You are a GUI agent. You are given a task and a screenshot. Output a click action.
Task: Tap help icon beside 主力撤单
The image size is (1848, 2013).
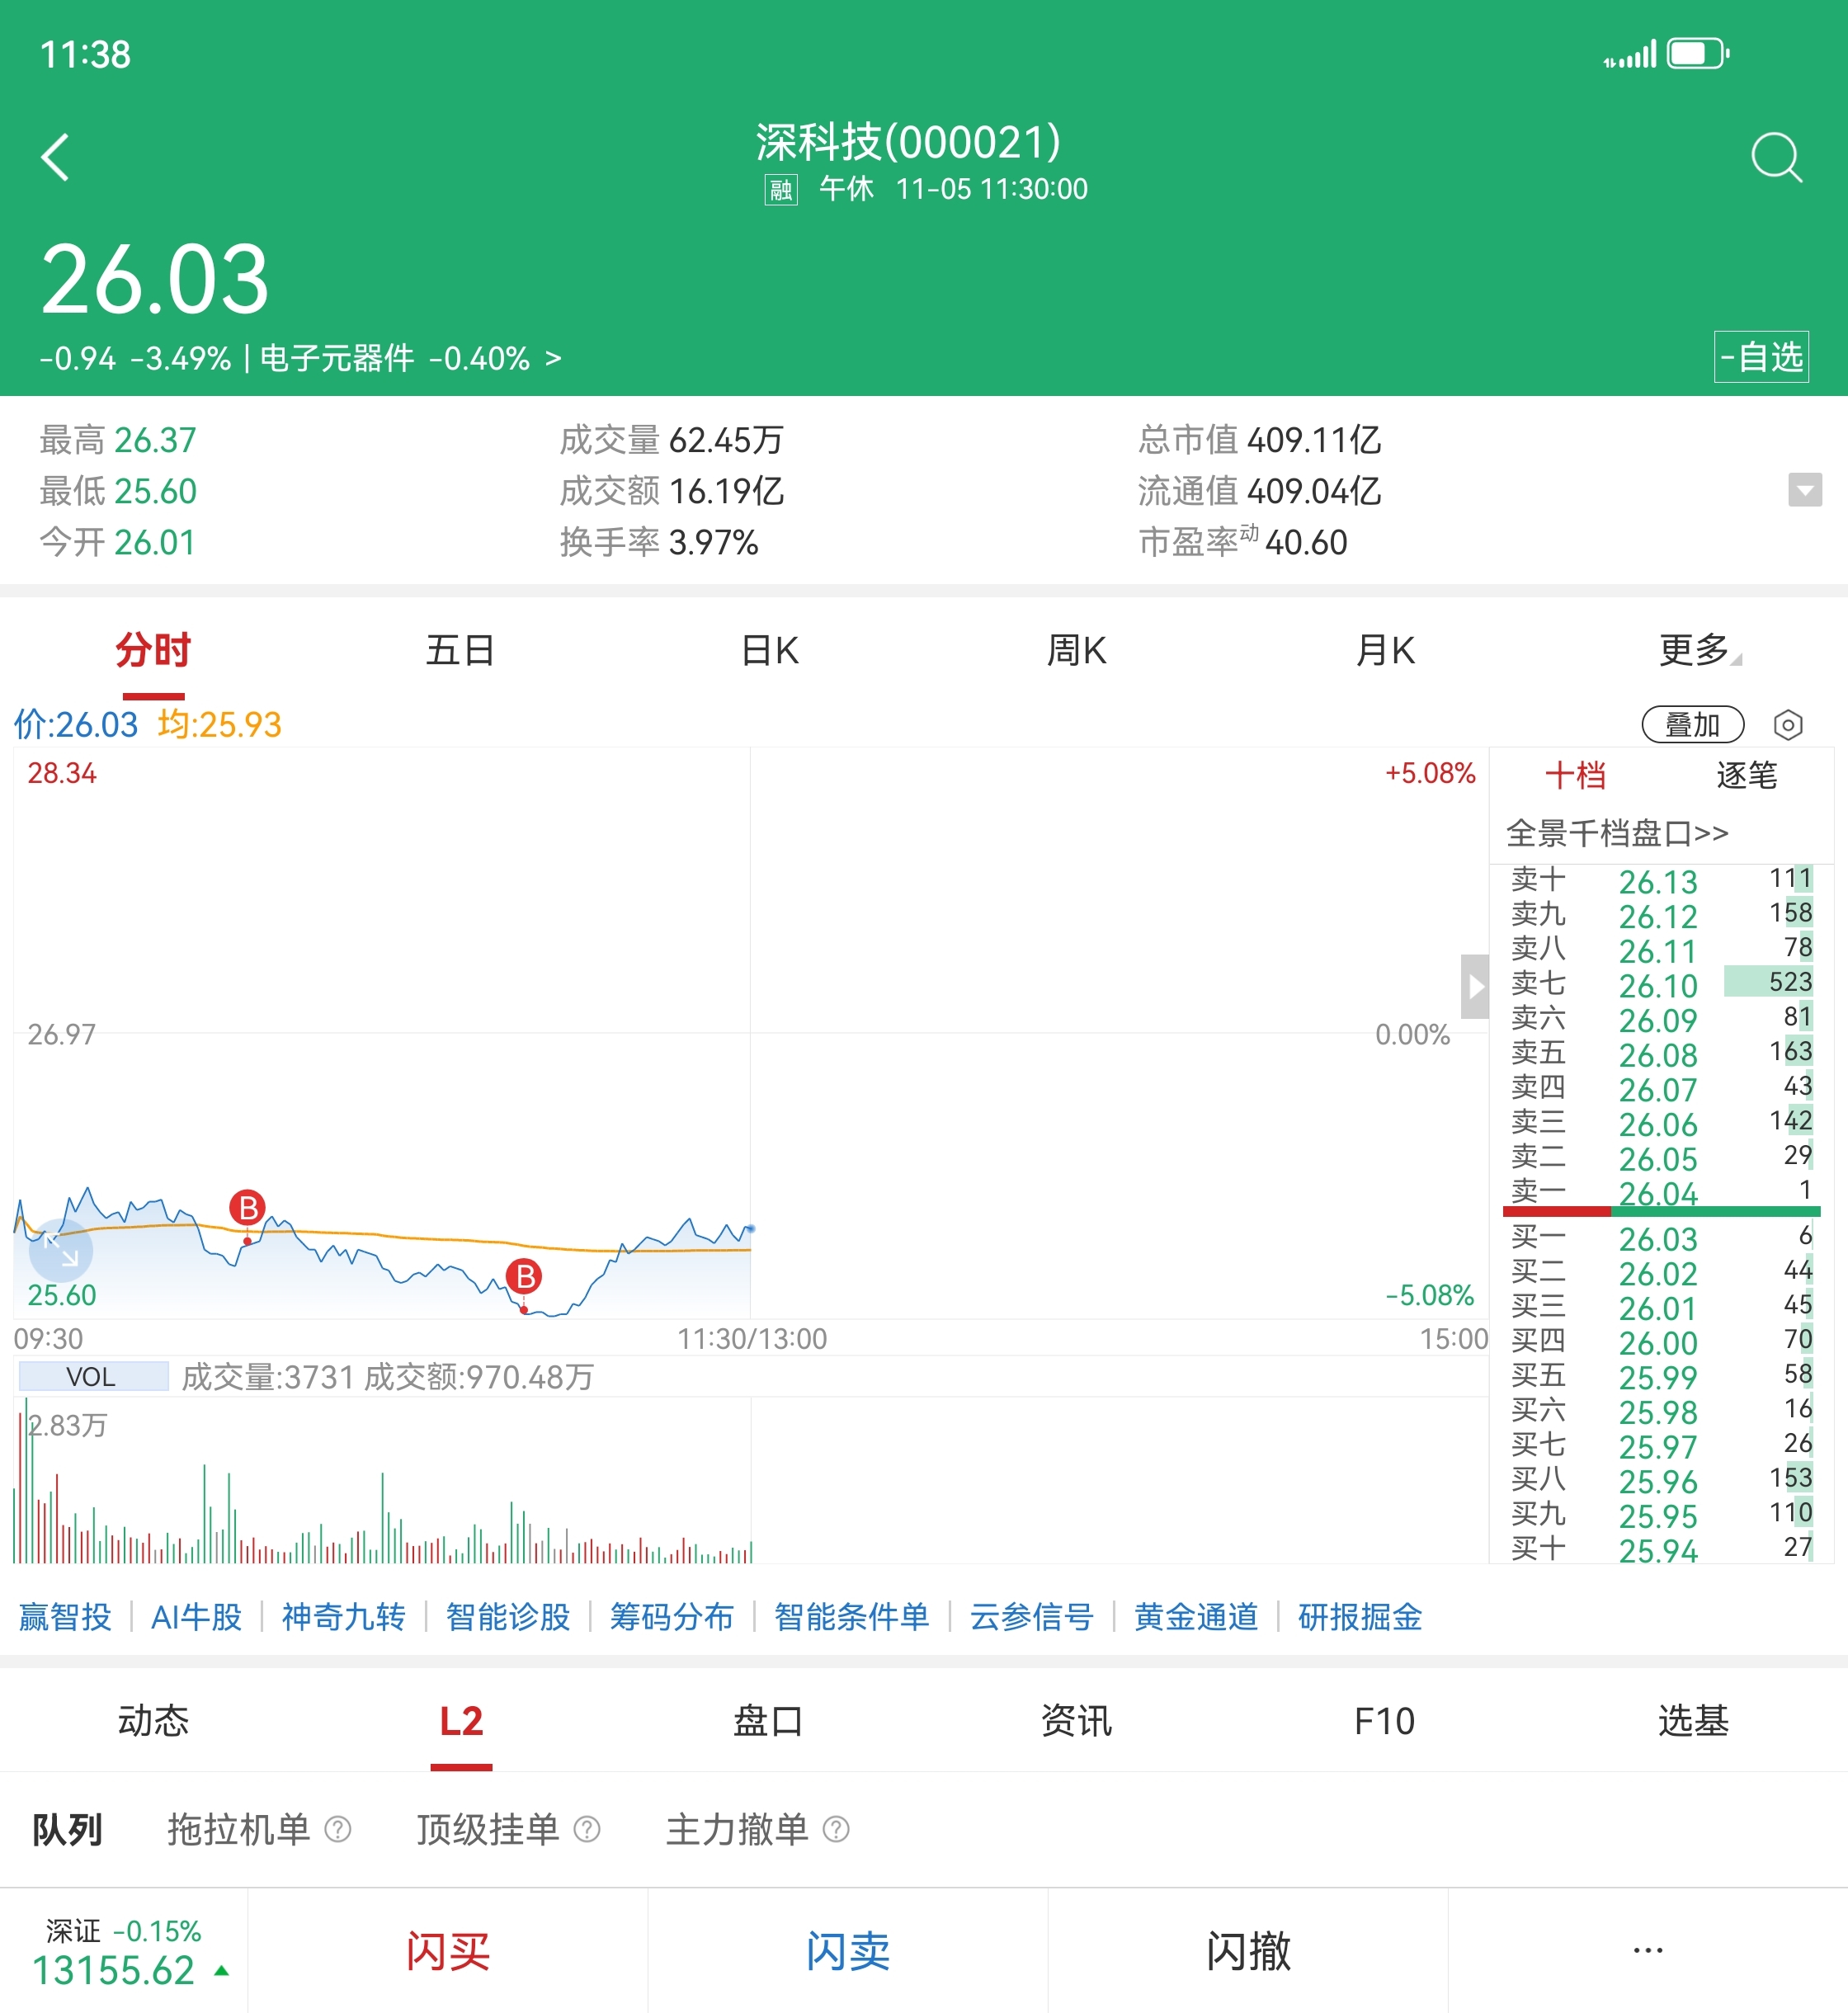(836, 1829)
